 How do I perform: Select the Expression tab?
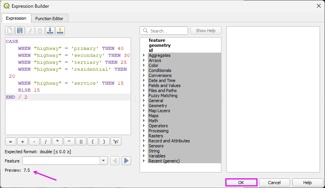(x=16, y=18)
